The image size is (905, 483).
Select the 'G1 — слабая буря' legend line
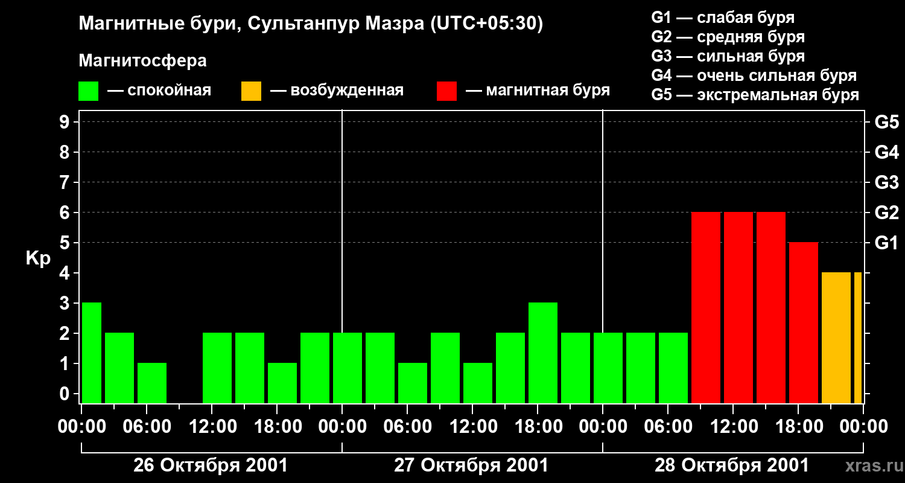pos(723,18)
